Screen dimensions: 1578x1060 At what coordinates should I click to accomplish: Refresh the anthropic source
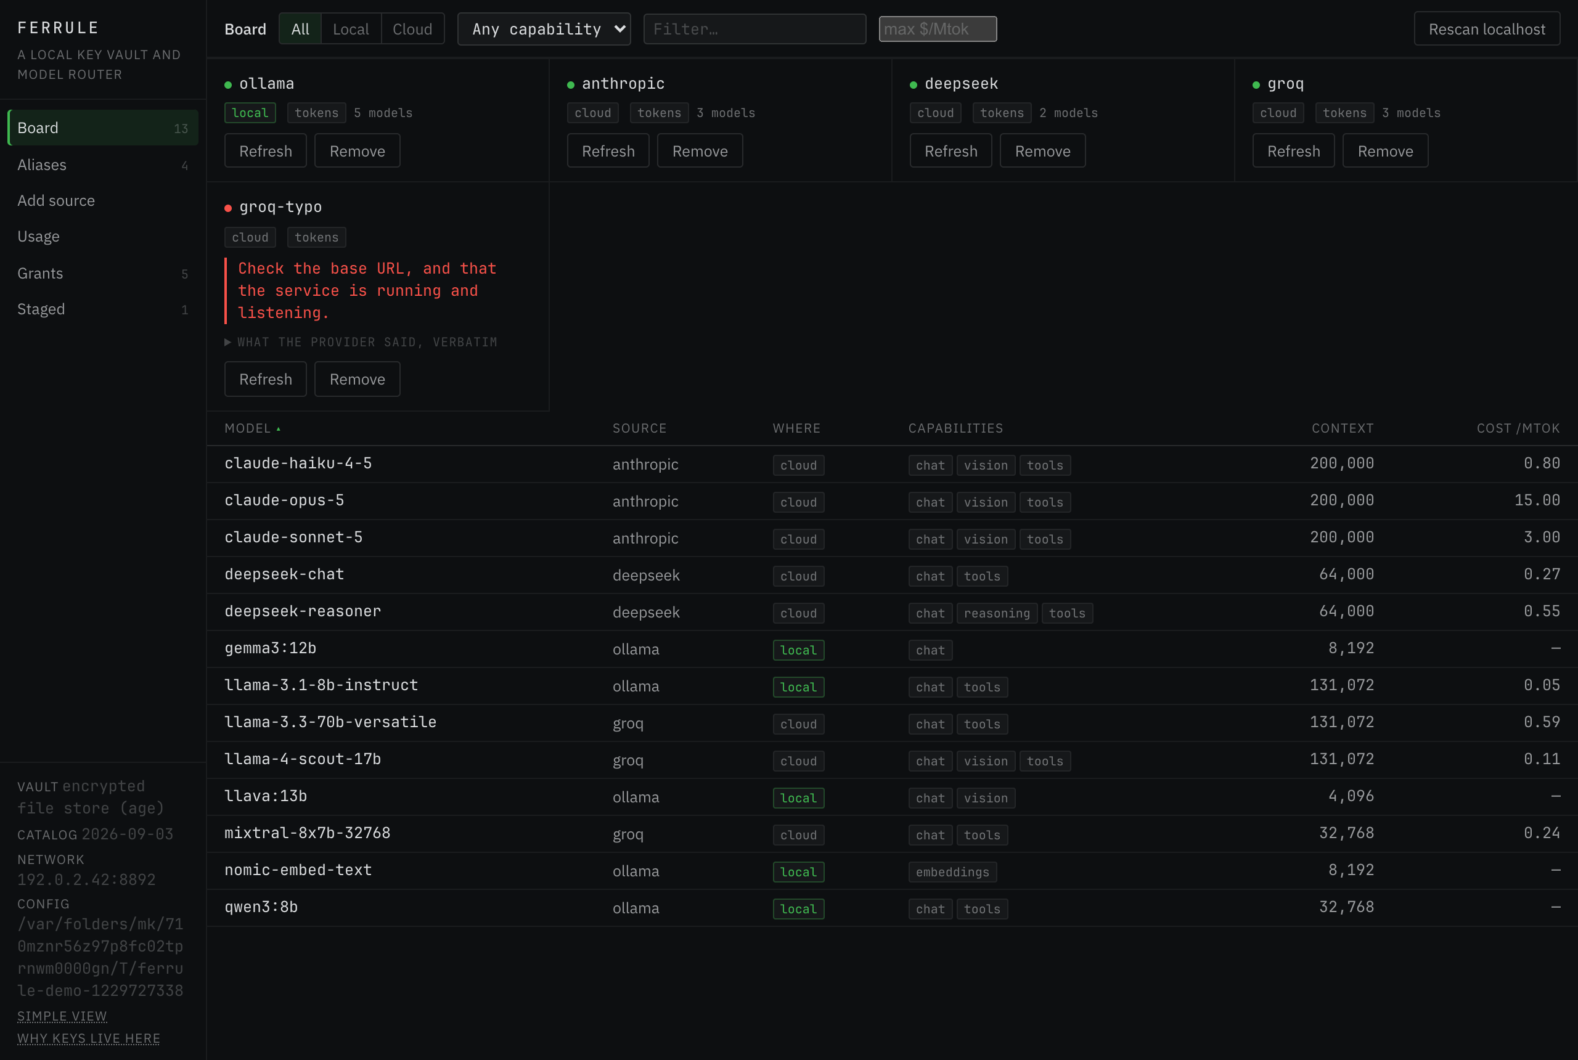[608, 151]
